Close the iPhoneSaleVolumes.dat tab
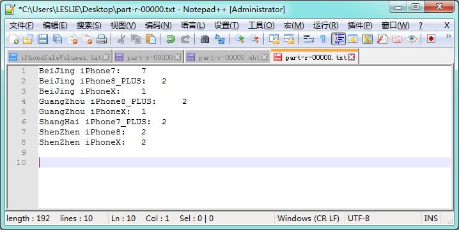The width and height of the screenshot is (459, 230). coord(106,57)
